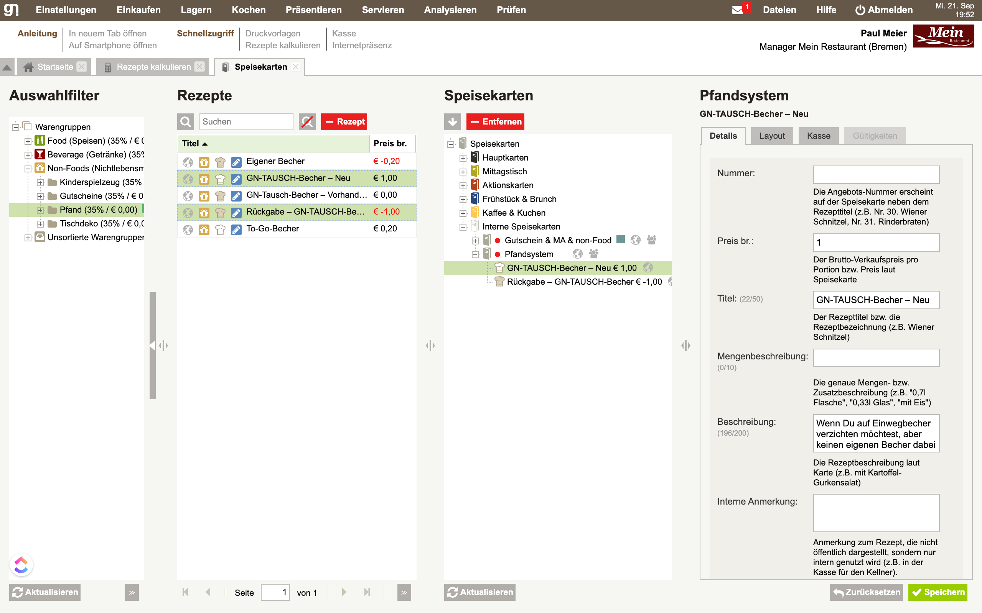Select Rückgabe – GN-TAUSCH-Becher € -1,00 entry
The width and height of the screenshot is (982, 613).
point(584,282)
